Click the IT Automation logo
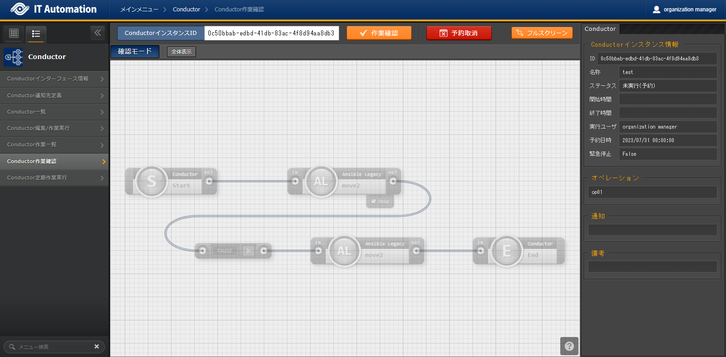726x357 pixels. (x=54, y=9)
